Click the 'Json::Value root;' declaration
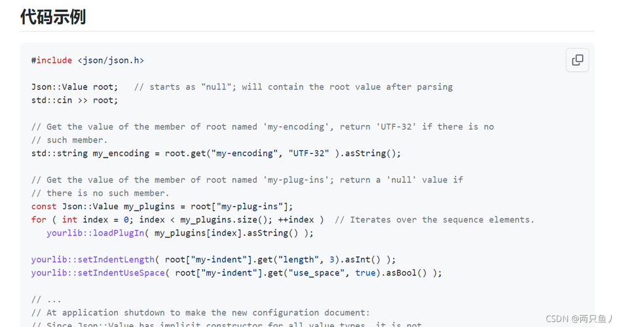 (x=75, y=87)
